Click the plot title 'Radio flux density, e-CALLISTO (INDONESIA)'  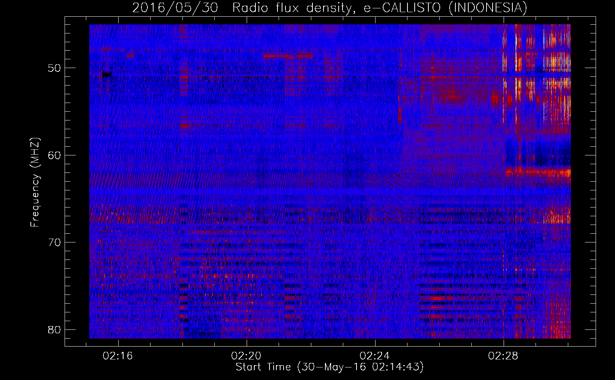click(x=380, y=8)
